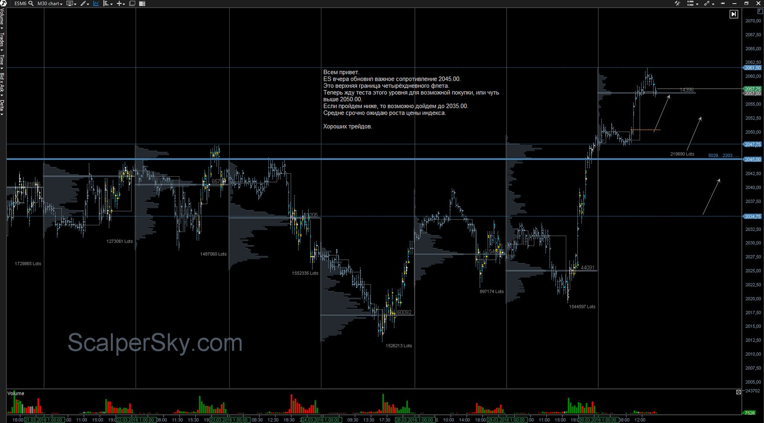Open the volume profile histogram dropdown
This screenshot has width=764, height=423.
click(x=108, y=3)
